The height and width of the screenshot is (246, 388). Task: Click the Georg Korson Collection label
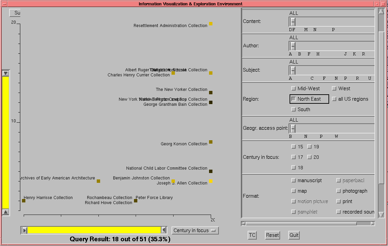pyautogui.click(x=184, y=144)
